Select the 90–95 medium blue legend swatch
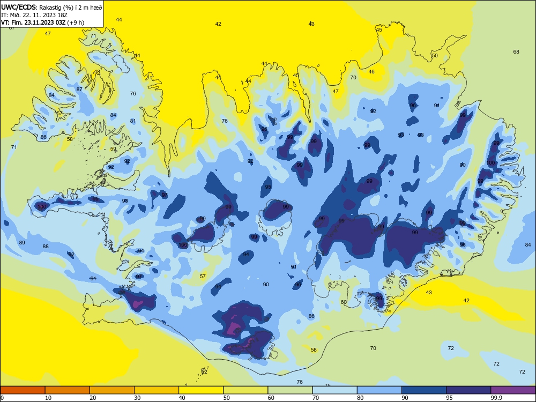 (x=424, y=390)
